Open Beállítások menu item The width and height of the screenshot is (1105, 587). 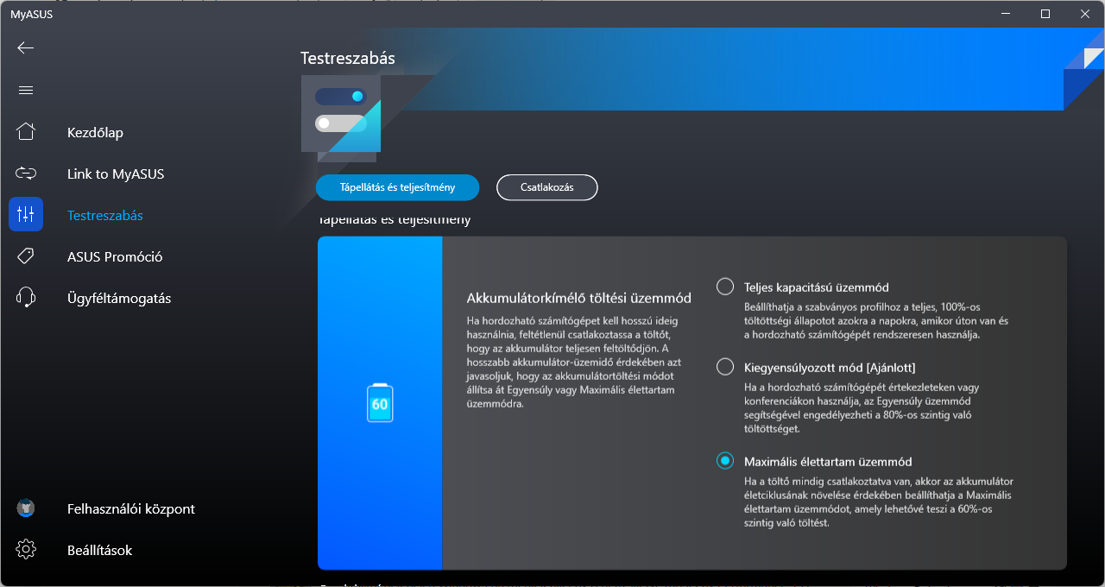(99, 550)
